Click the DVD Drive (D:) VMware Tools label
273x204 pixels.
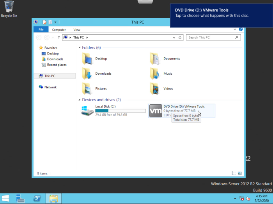(x=184, y=107)
